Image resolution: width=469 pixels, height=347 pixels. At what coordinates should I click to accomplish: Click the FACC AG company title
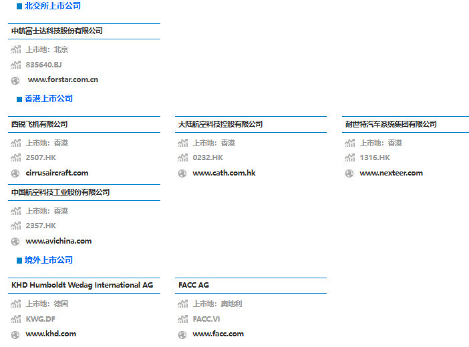coord(194,285)
